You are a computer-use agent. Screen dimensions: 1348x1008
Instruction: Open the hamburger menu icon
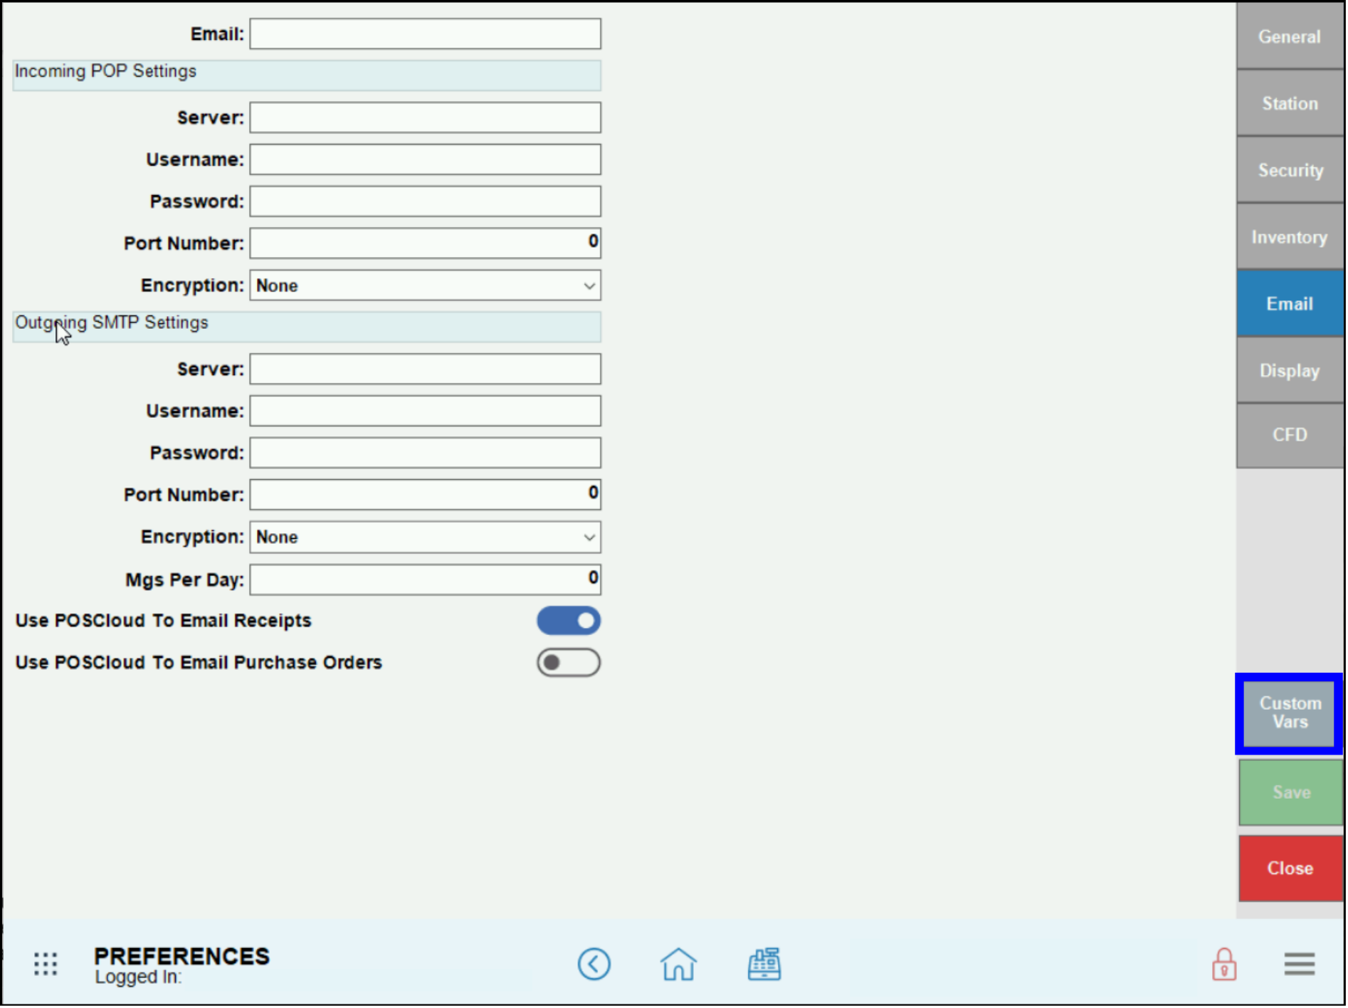pos(1301,966)
